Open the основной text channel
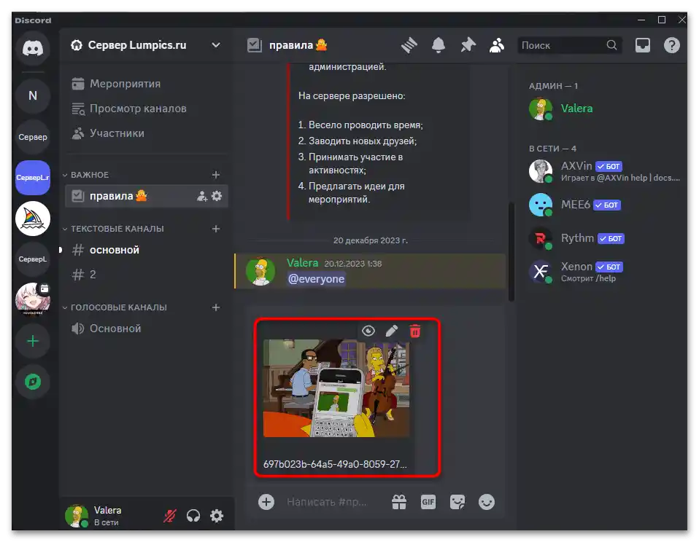 coord(146,250)
